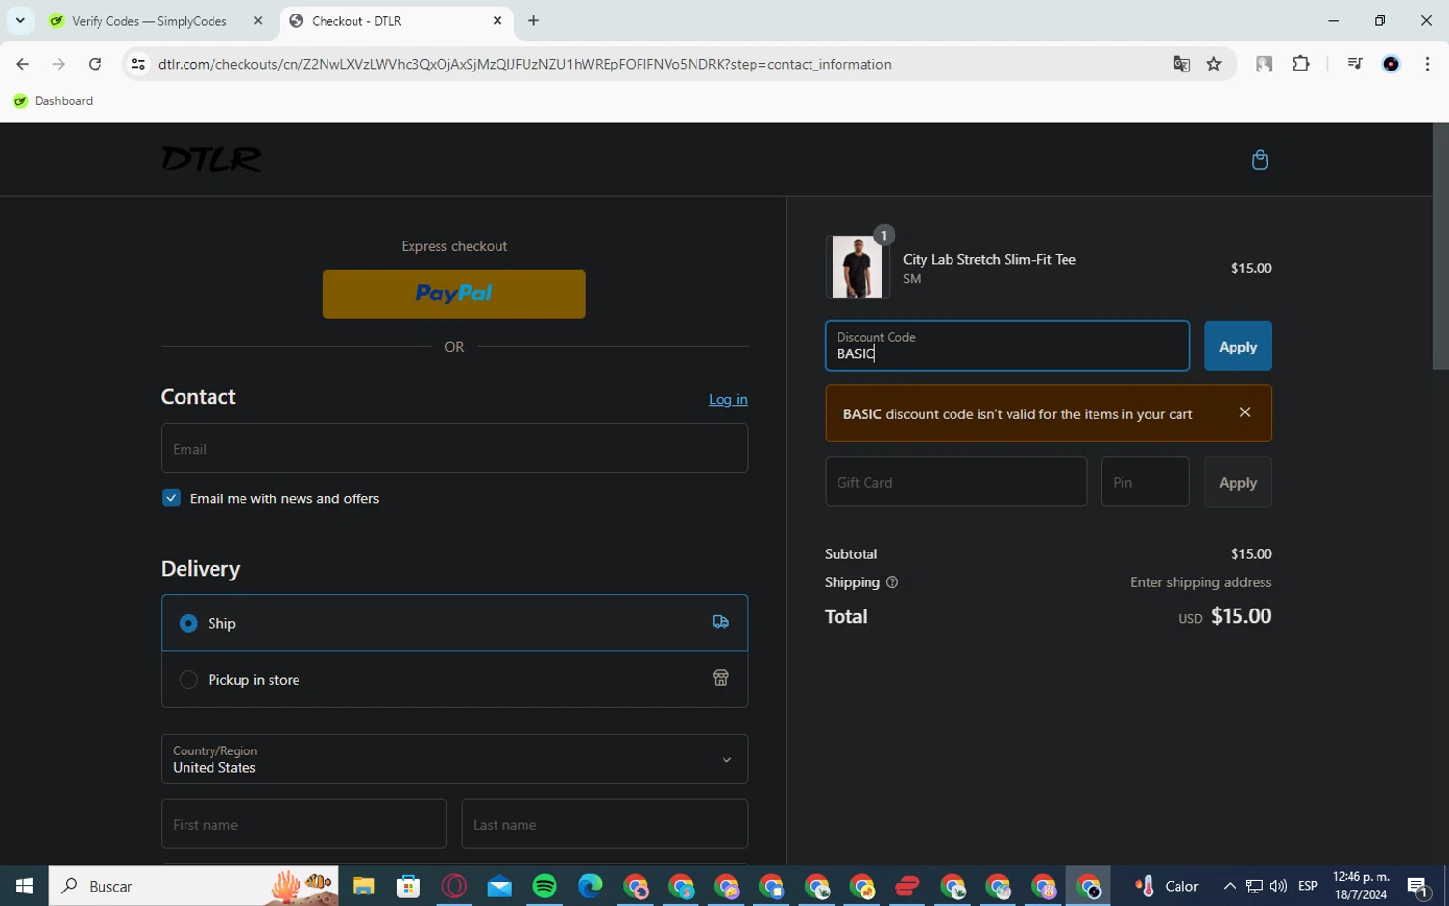Open the Dashboard bookmark
1449x906 pixels.
(x=53, y=100)
